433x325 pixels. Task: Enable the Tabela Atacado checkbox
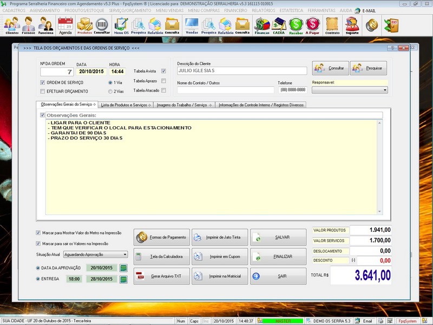click(x=163, y=90)
